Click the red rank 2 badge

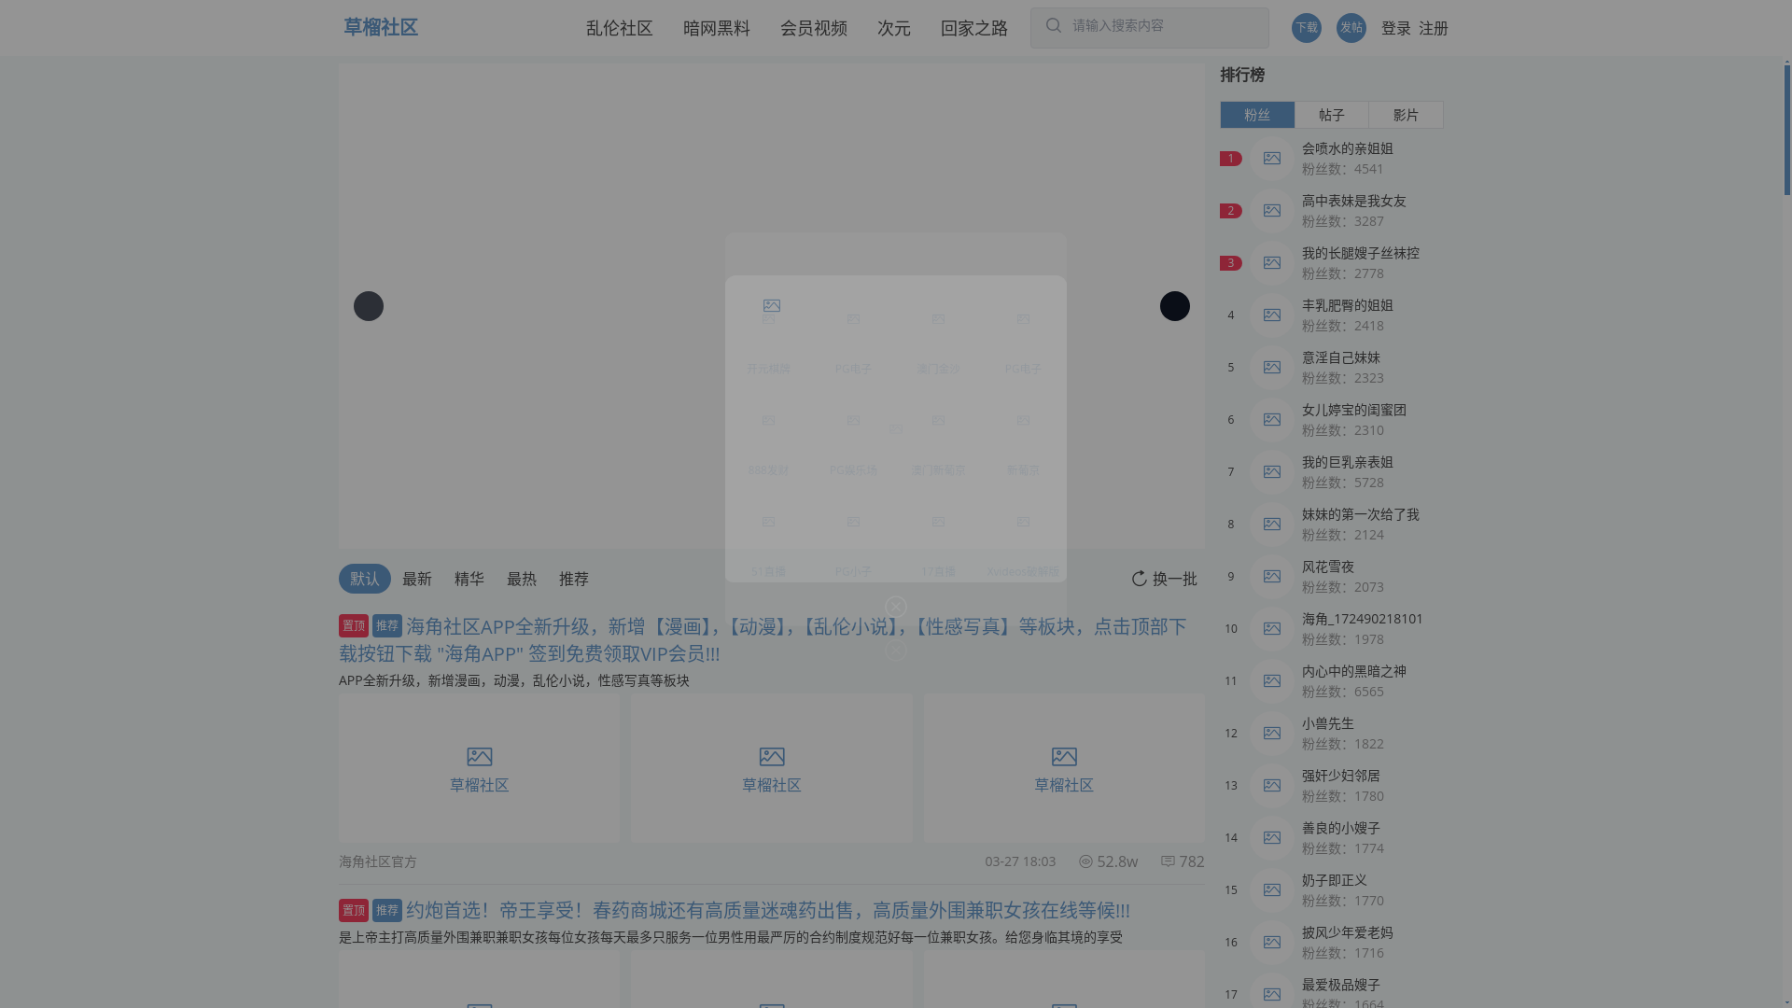(x=1231, y=211)
